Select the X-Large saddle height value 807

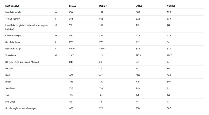coord(169,108)
